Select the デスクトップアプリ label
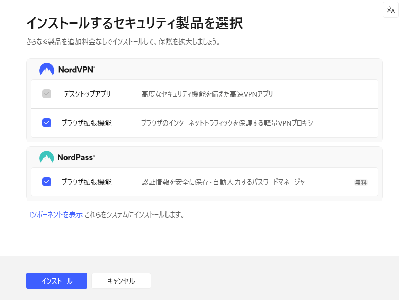Screen dimensions: 399x300 87,94
